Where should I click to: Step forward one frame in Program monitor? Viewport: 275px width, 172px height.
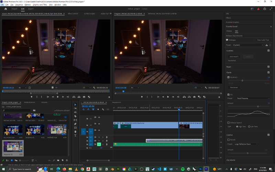pos(173,97)
